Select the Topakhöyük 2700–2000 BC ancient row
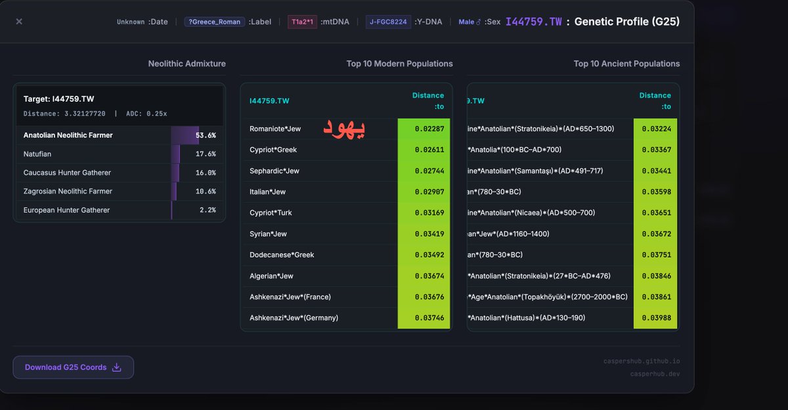The width and height of the screenshot is (788, 410). pyautogui.click(x=573, y=297)
